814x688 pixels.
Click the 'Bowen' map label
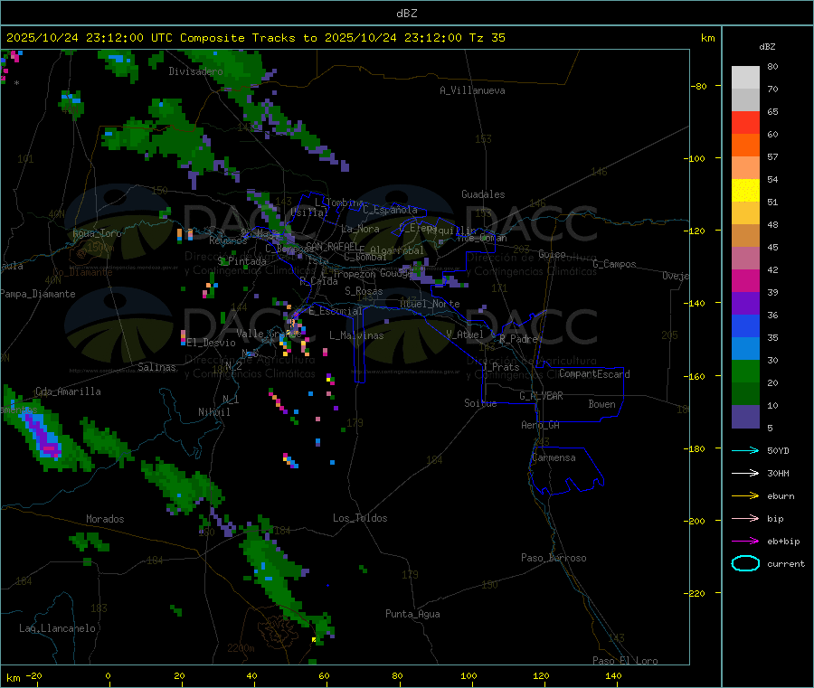tap(601, 404)
